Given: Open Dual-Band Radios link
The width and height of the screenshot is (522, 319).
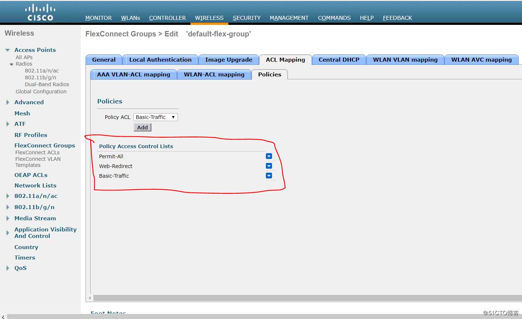Looking at the screenshot, I should tap(47, 84).
